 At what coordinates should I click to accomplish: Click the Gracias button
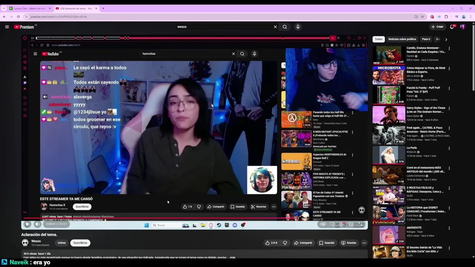(348, 243)
